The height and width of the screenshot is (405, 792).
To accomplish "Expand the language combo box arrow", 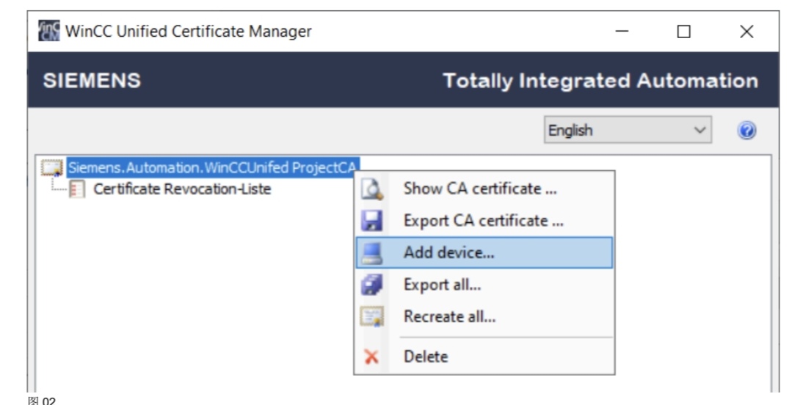I will pos(699,131).
